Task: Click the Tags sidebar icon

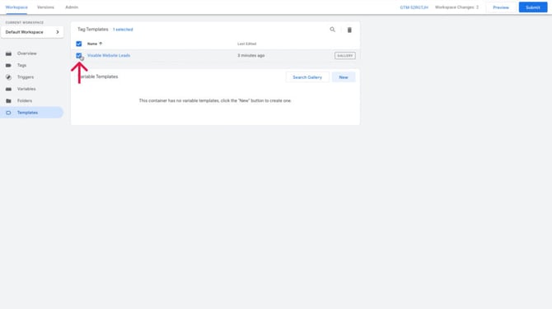Action: [x=8, y=65]
